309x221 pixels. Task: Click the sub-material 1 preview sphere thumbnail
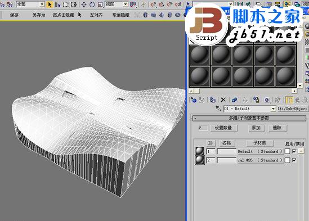point(200,151)
